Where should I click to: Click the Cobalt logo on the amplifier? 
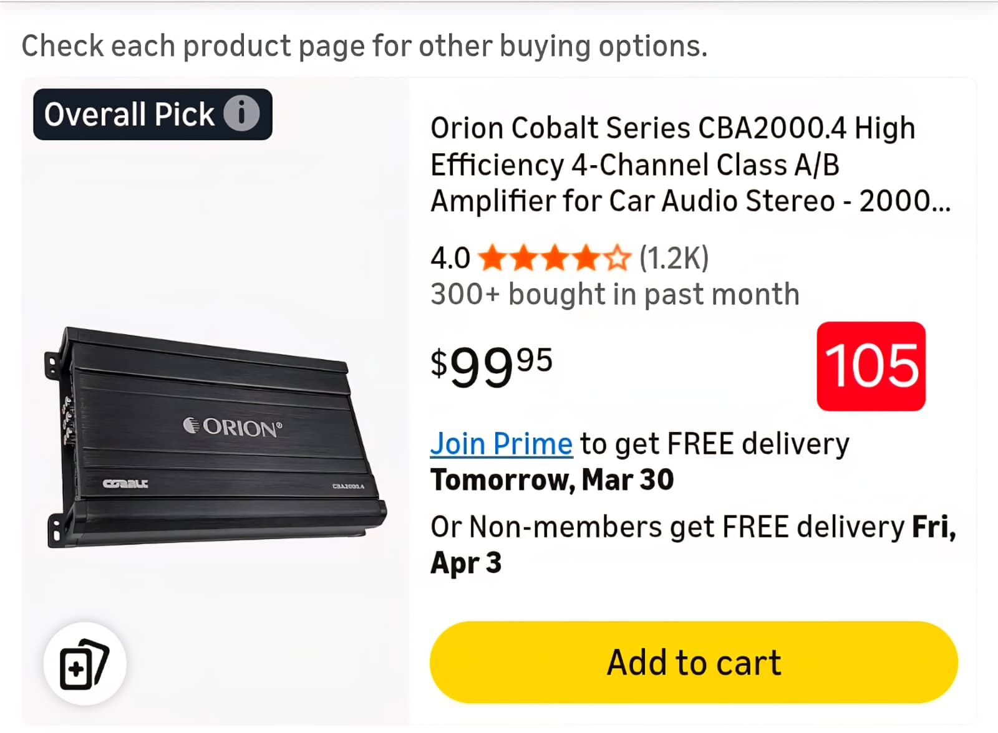pyautogui.click(x=125, y=484)
